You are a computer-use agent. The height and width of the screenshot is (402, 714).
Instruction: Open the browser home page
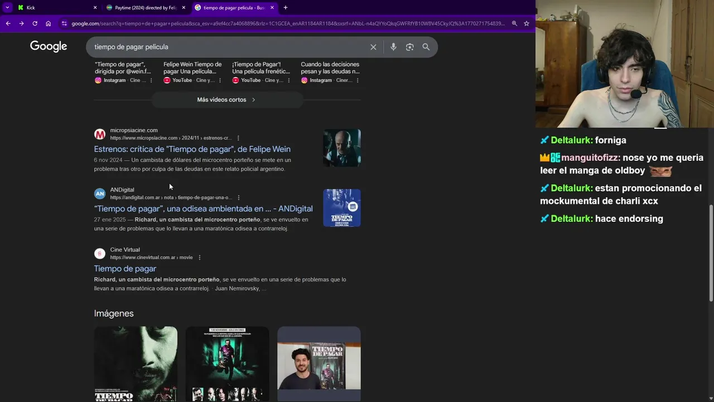coord(48,23)
